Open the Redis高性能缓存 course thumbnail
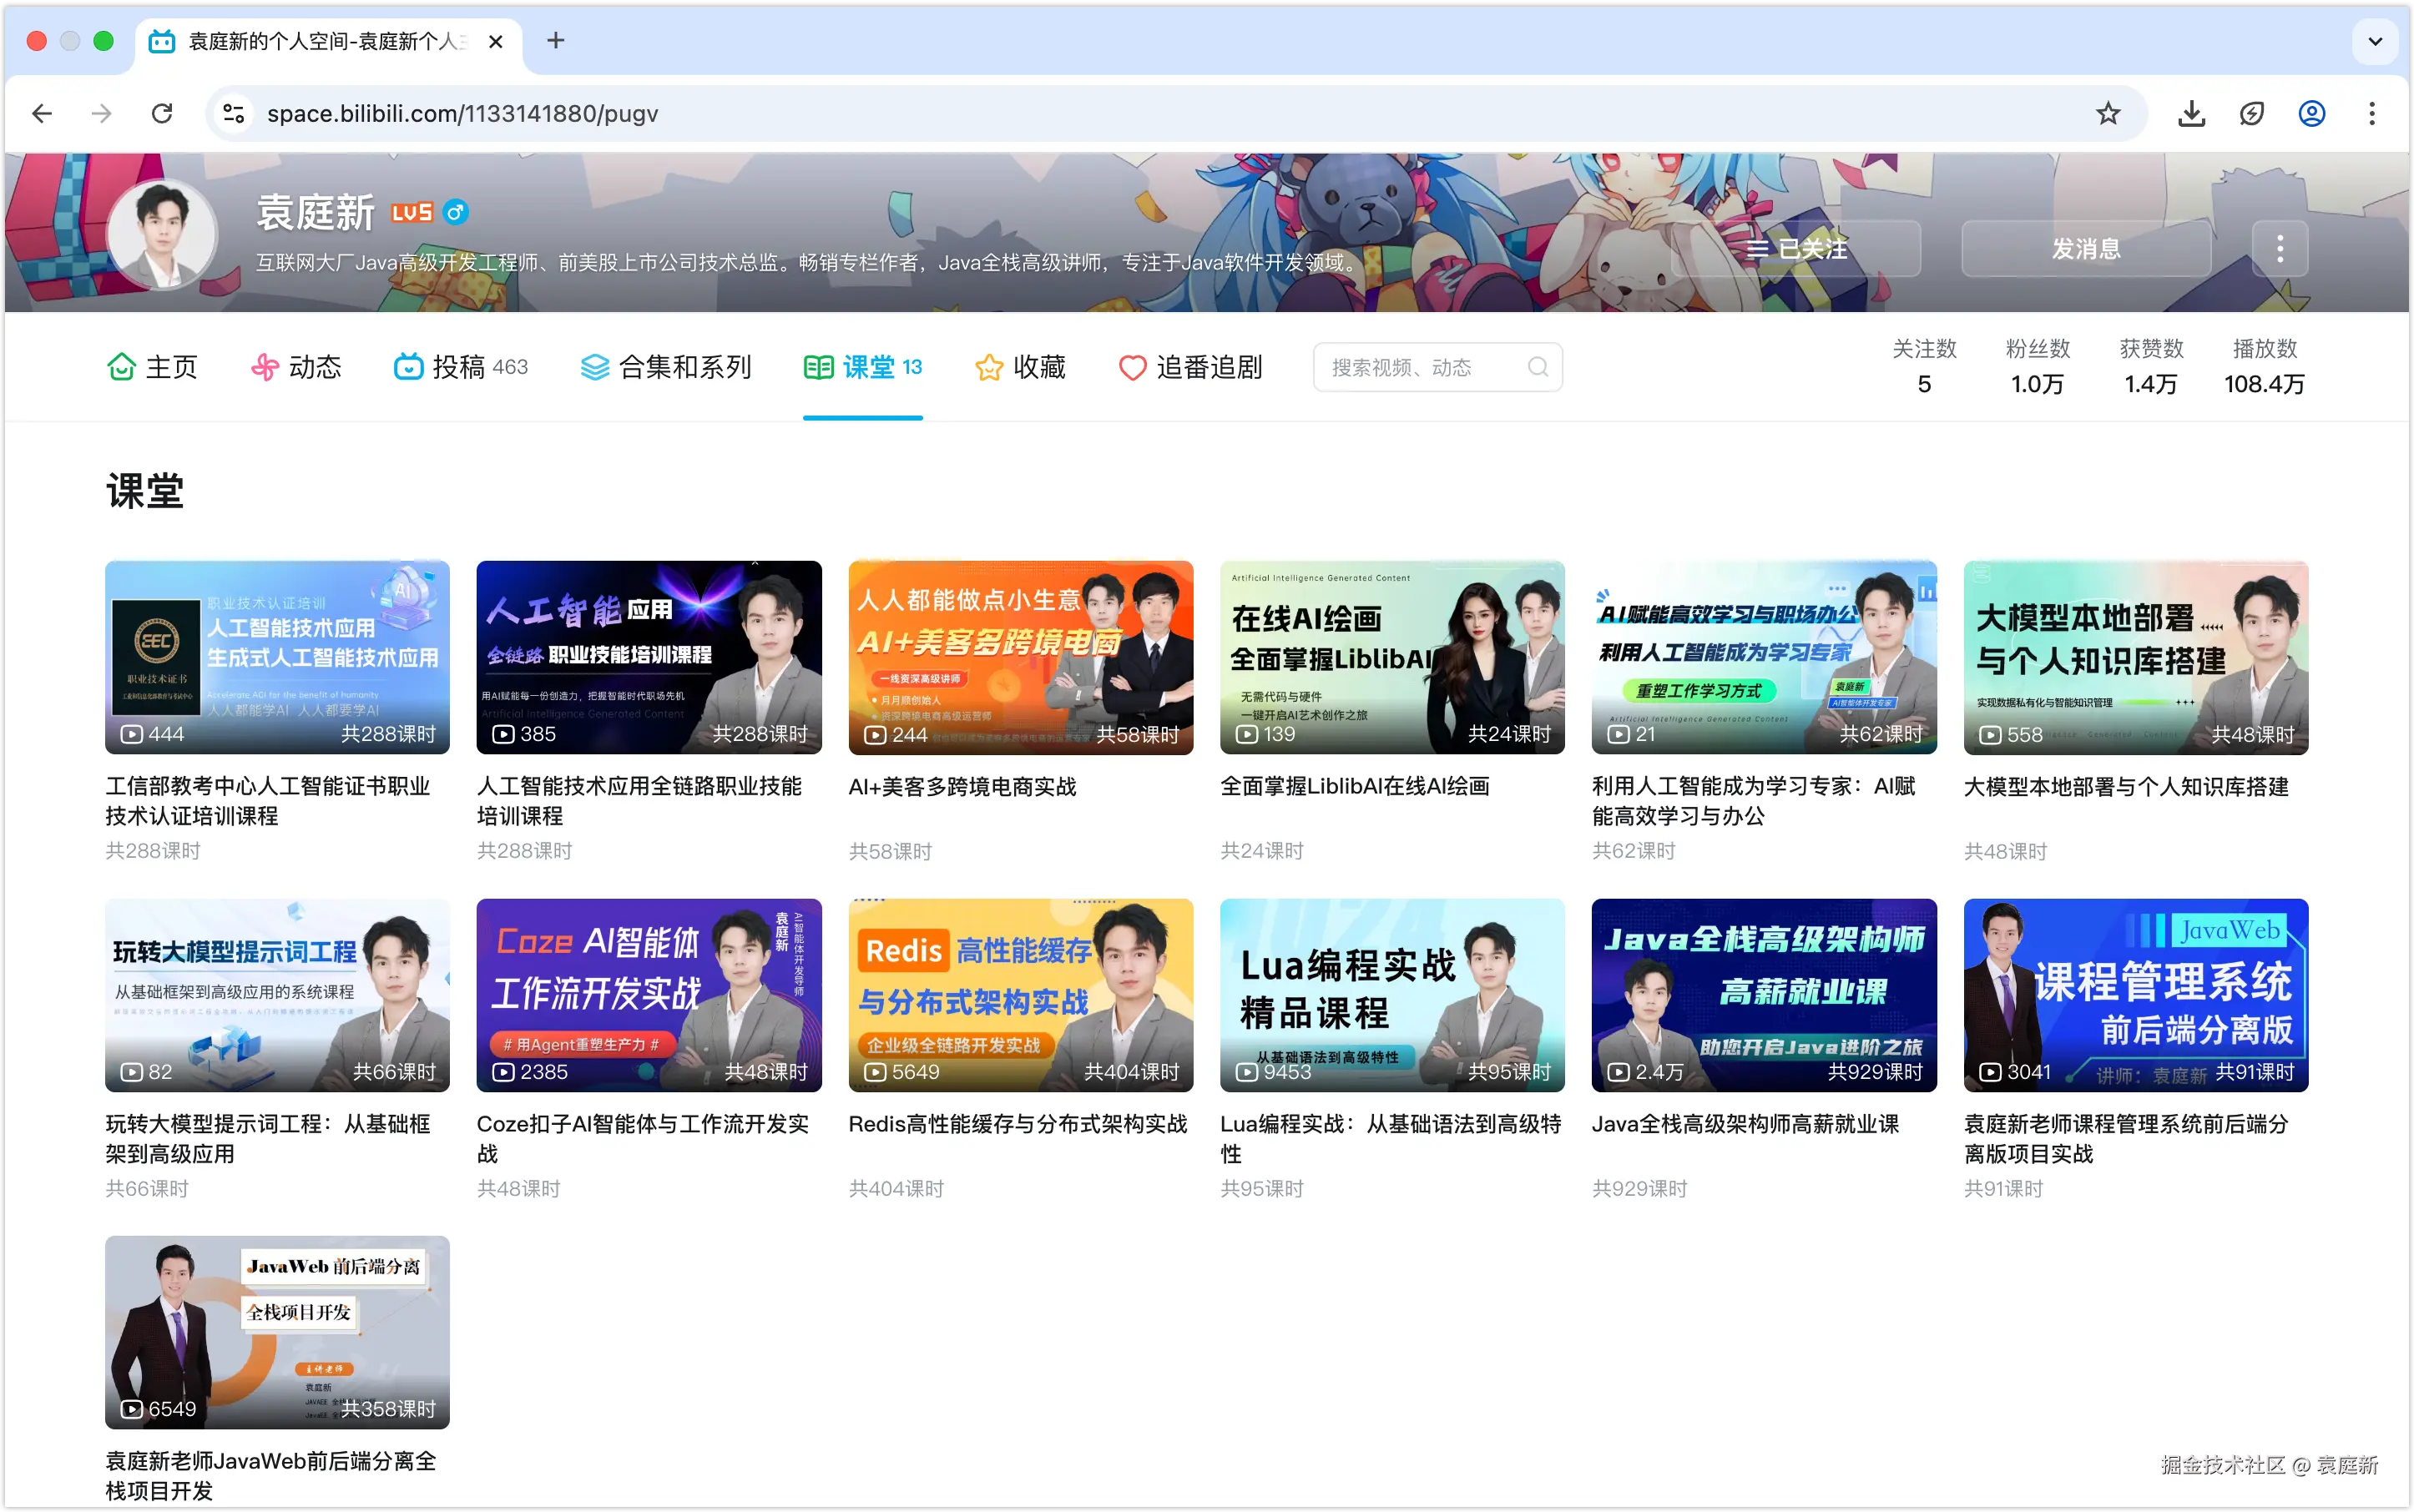 point(1019,994)
